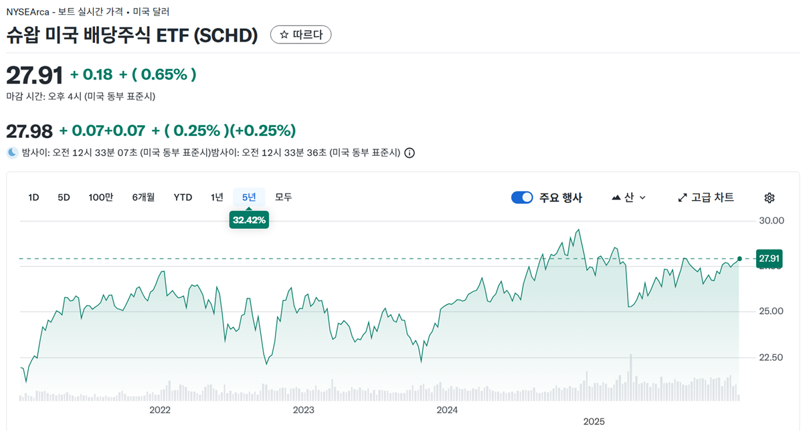
Task: Click the star icon in 따르다 button
Action: [x=284, y=35]
